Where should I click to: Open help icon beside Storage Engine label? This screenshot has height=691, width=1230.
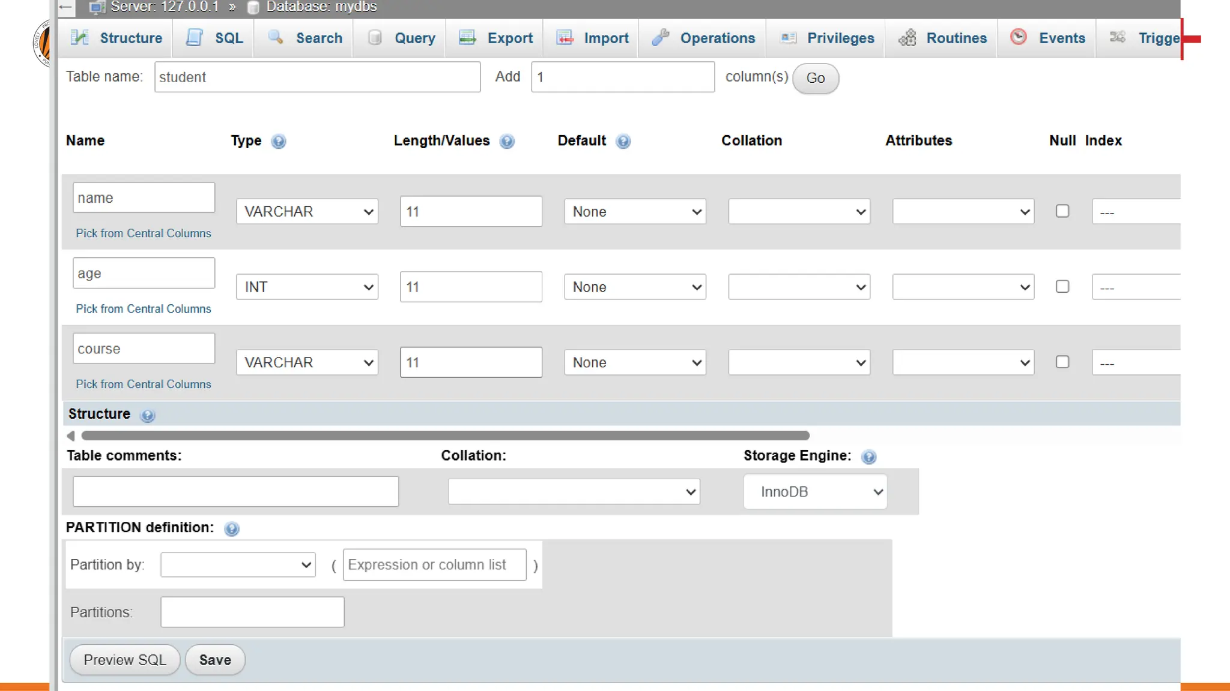click(868, 457)
